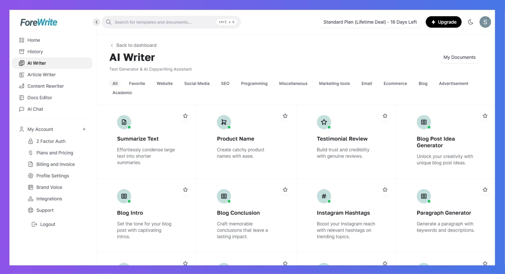
Task: Click the Brand Voice icon
Action: (x=31, y=187)
